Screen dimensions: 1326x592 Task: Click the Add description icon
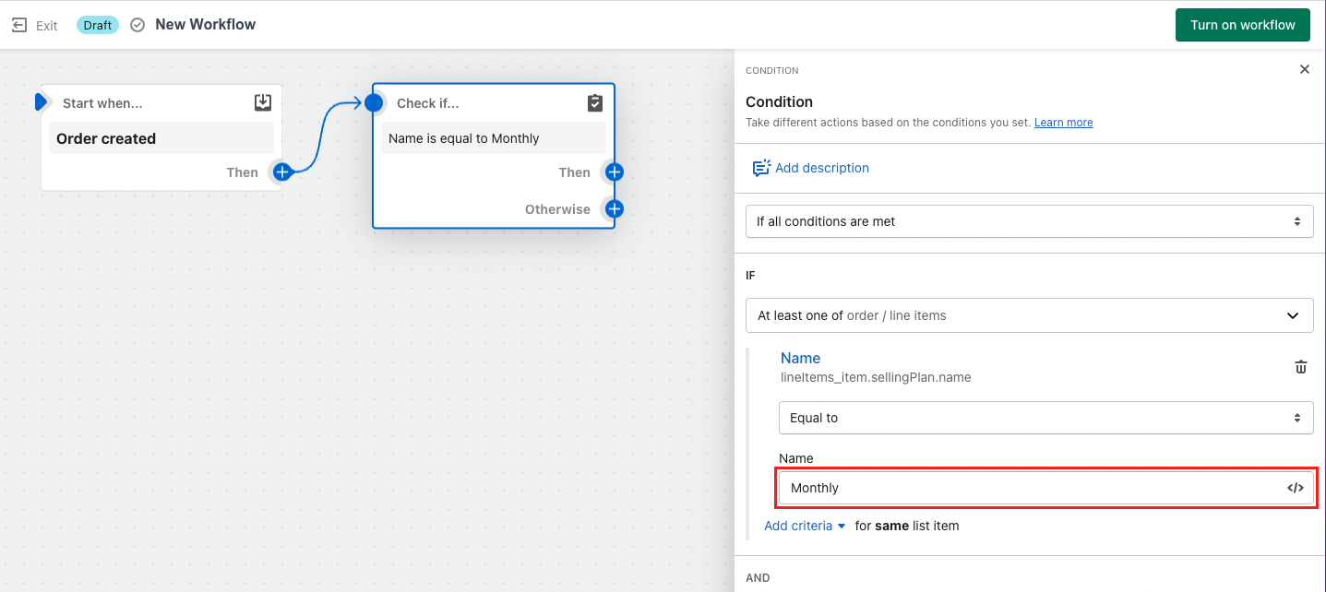click(x=761, y=168)
